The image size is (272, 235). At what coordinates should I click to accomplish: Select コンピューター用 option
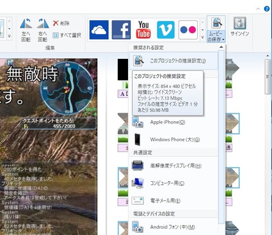point(173,183)
